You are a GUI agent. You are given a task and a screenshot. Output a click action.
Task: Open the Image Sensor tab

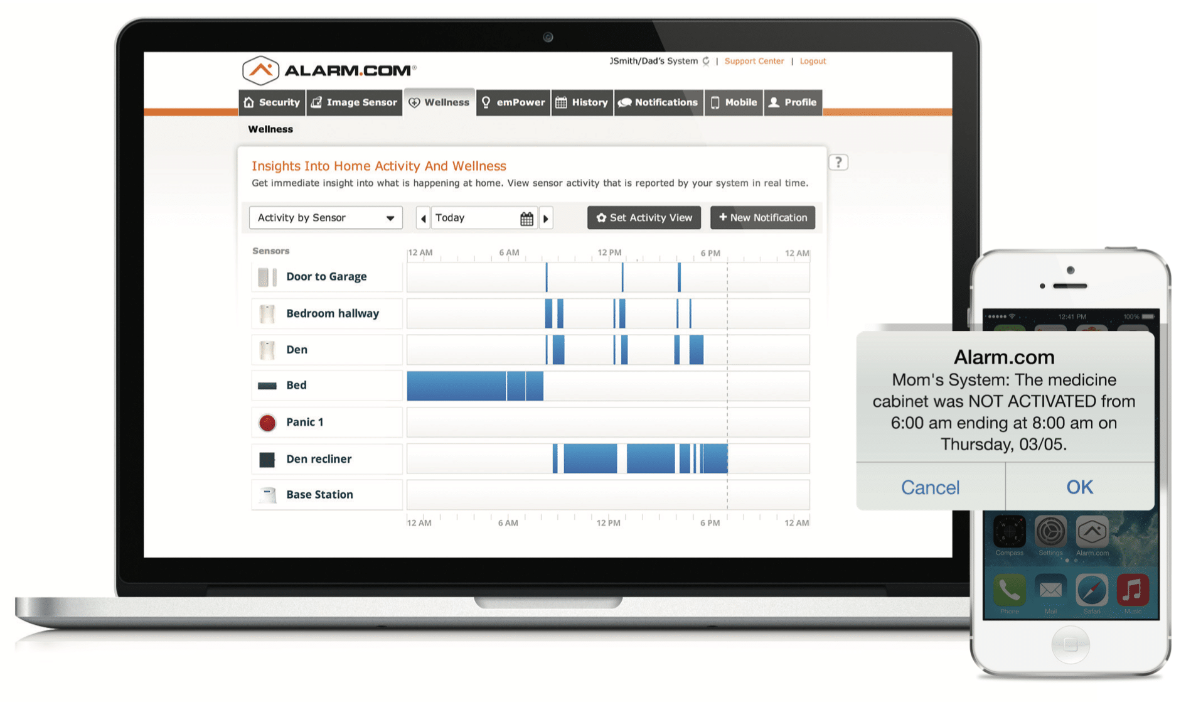point(355,102)
